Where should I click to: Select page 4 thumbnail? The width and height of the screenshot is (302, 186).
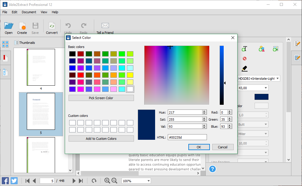[x=41, y=67]
